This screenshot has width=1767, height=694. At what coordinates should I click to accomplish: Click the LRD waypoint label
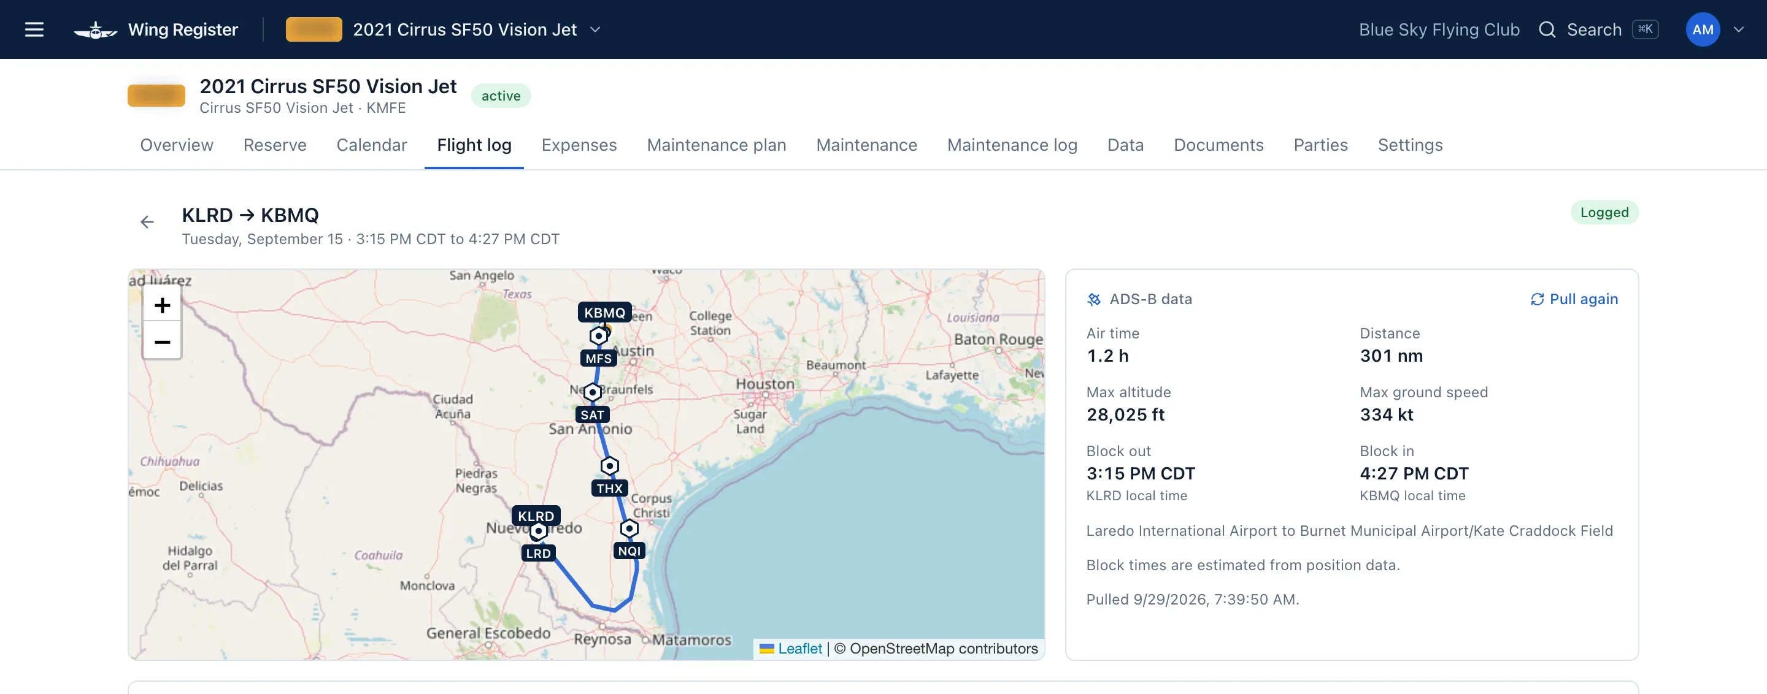pos(539,554)
